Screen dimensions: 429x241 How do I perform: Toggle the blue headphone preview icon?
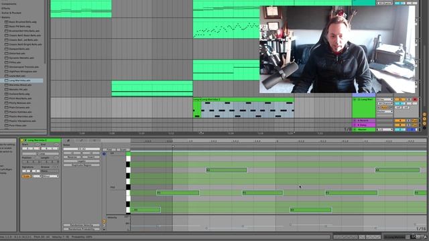pyautogui.click(x=104, y=154)
